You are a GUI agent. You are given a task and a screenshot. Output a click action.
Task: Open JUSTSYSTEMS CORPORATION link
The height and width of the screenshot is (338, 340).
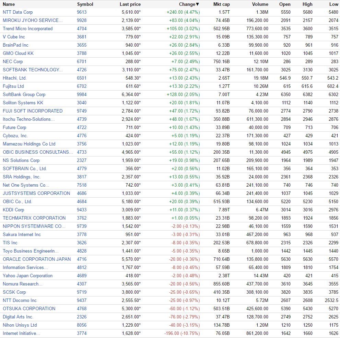36,194
